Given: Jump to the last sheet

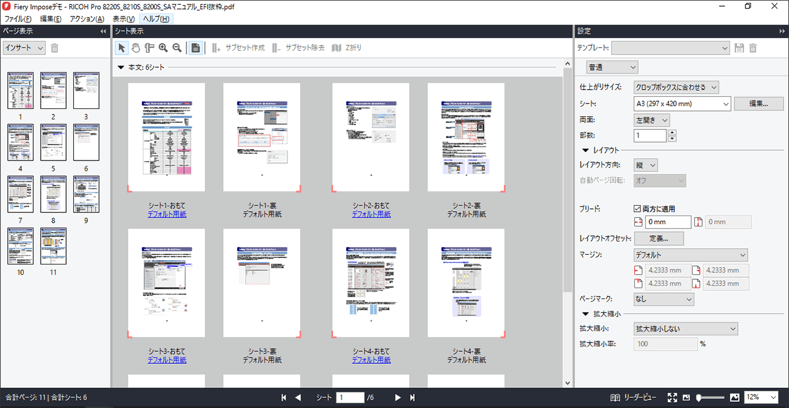Looking at the screenshot, I should point(412,398).
